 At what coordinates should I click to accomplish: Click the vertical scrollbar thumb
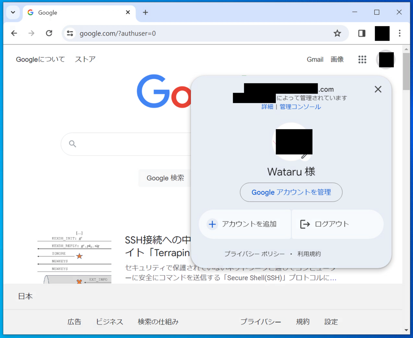(x=406, y=71)
